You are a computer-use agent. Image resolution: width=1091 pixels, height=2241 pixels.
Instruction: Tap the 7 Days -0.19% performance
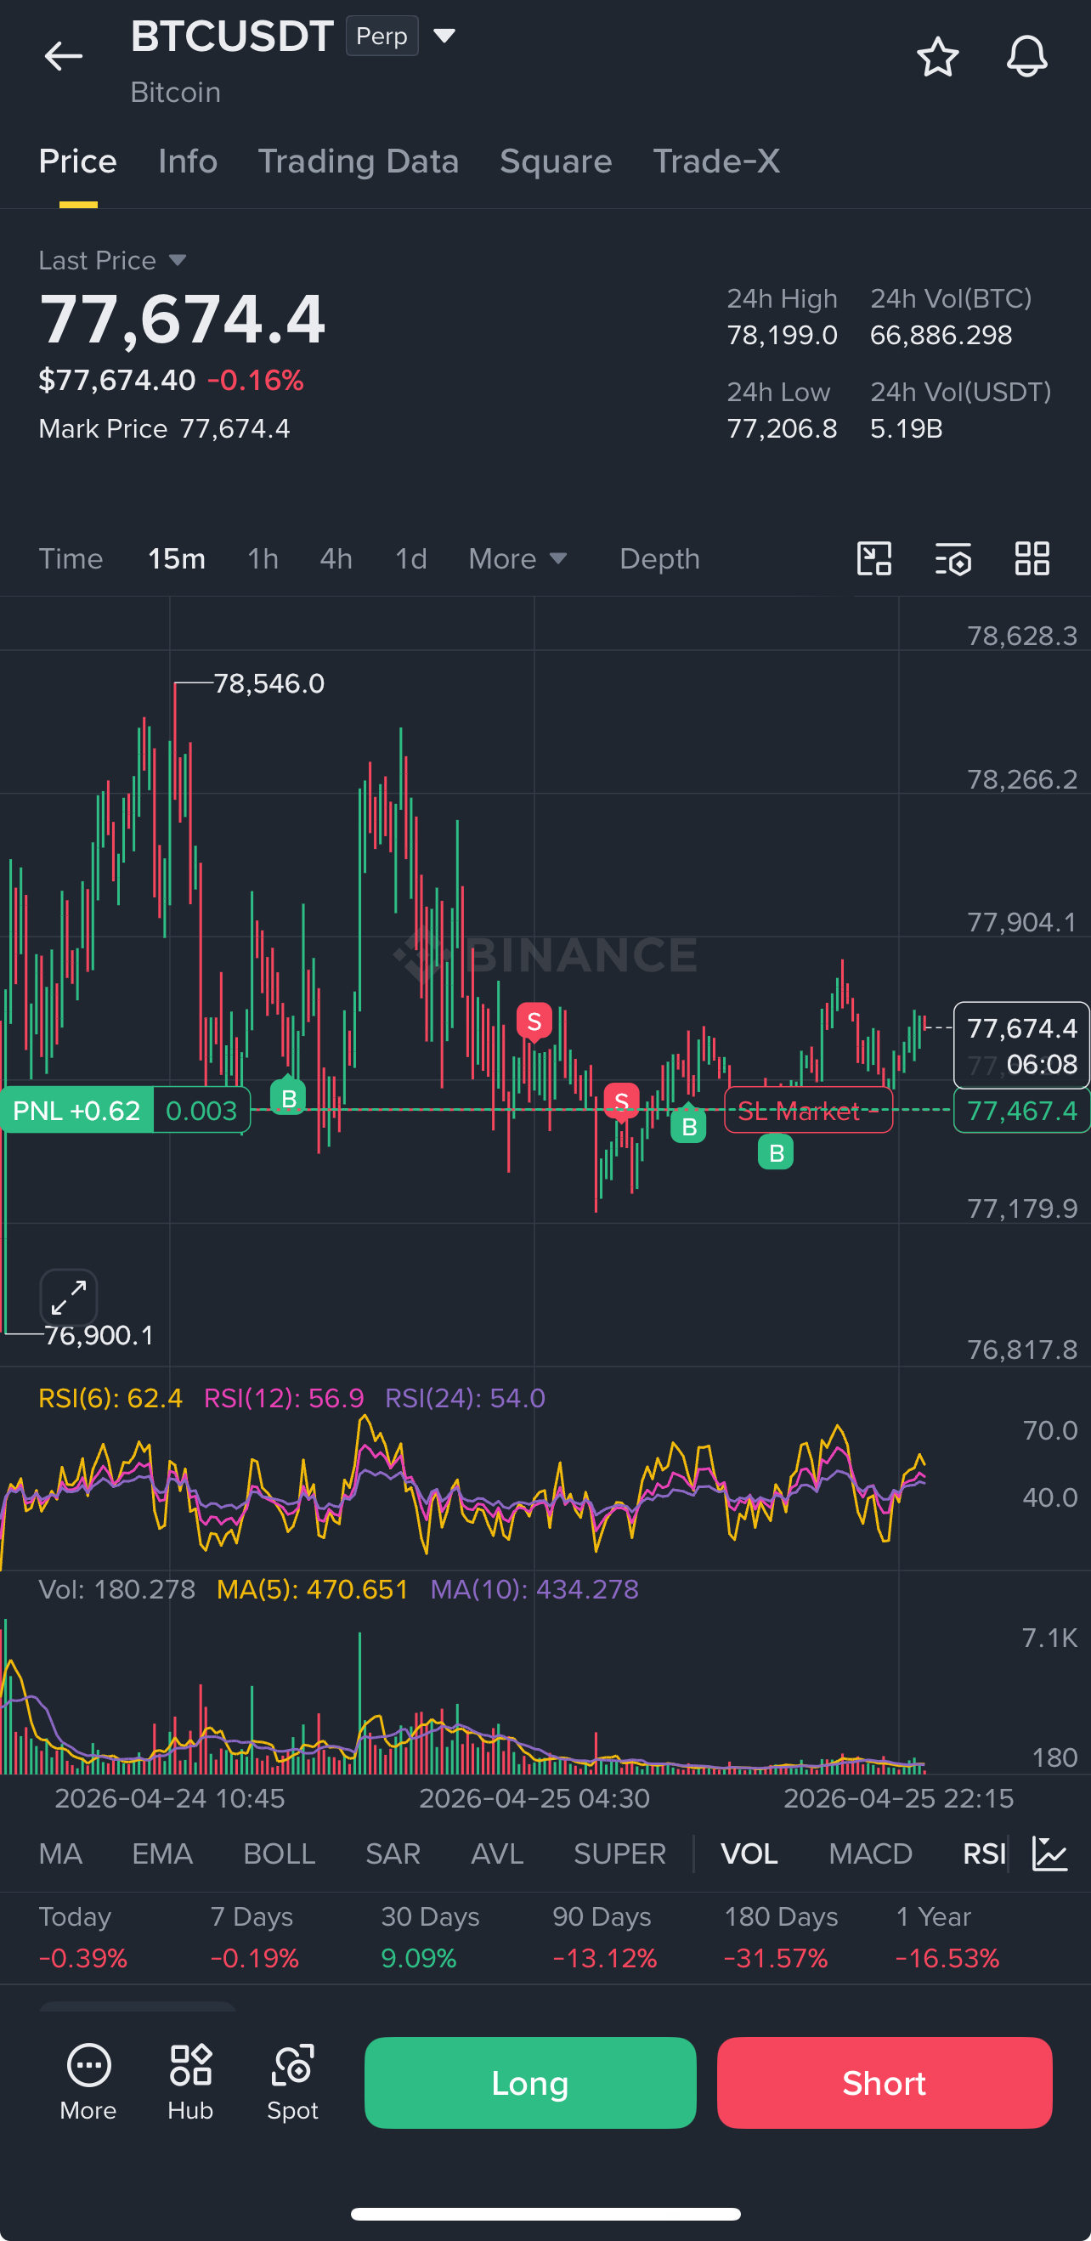(x=254, y=1938)
